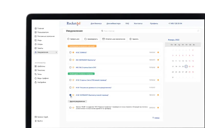
Task: Open the Профиль menu
Action: (154, 24)
